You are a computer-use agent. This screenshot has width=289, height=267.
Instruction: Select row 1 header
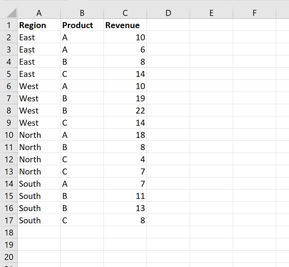(9, 25)
